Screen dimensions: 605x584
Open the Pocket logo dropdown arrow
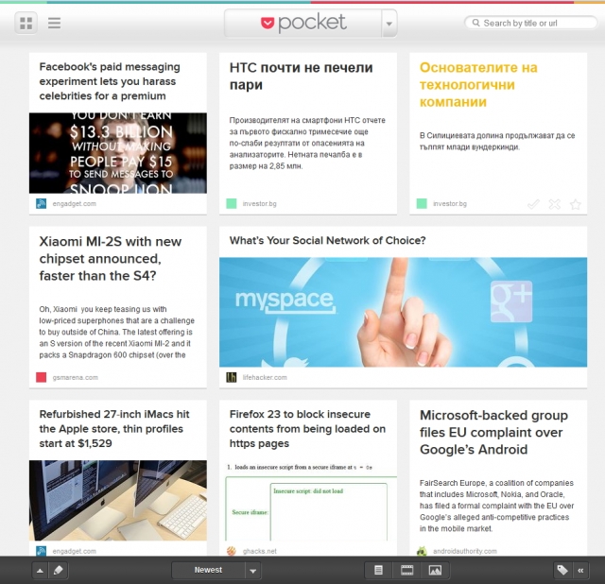[x=389, y=24]
